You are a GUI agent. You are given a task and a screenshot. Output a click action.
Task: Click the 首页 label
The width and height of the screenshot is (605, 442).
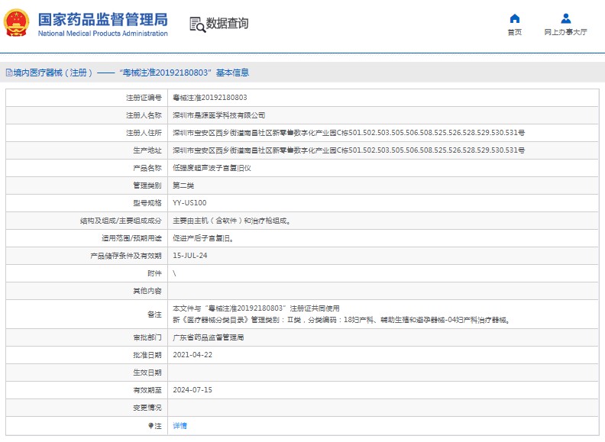[x=514, y=32]
